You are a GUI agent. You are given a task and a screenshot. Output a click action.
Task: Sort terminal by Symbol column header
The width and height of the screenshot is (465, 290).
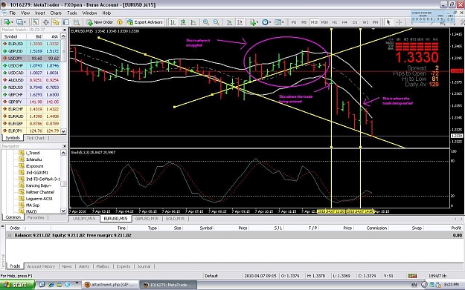tap(206, 228)
